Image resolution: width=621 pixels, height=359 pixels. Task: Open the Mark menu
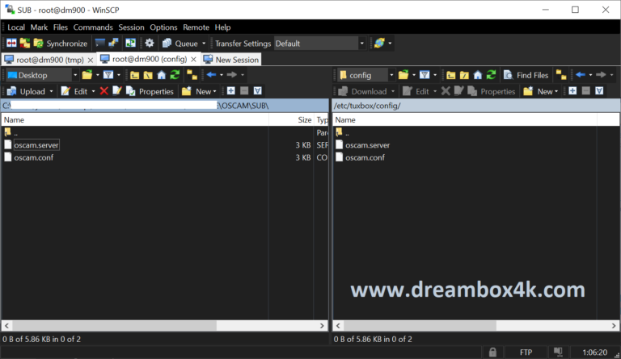coord(39,27)
